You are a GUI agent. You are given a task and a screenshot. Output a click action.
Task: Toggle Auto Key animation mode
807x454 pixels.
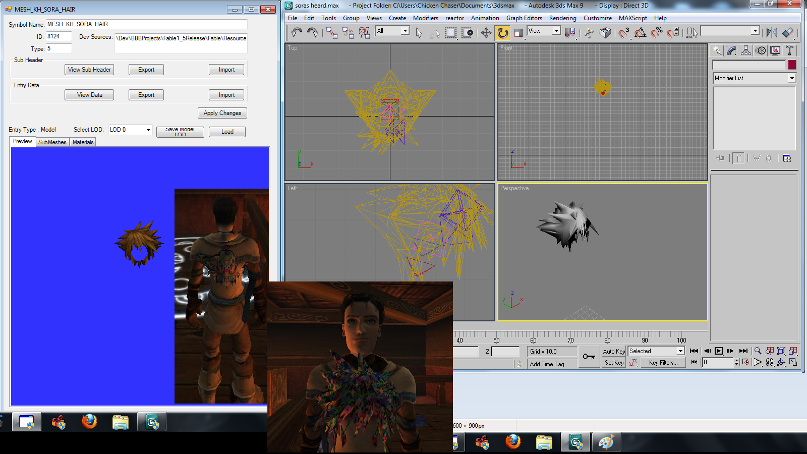[614, 352]
